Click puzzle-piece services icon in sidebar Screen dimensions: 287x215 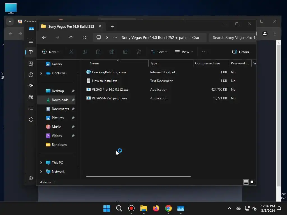(x=31, y=120)
